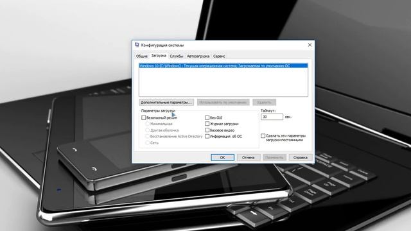The height and width of the screenshot is (231, 411).
Task: Choose Другая оболочка radio option
Action: click(x=147, y=130)
